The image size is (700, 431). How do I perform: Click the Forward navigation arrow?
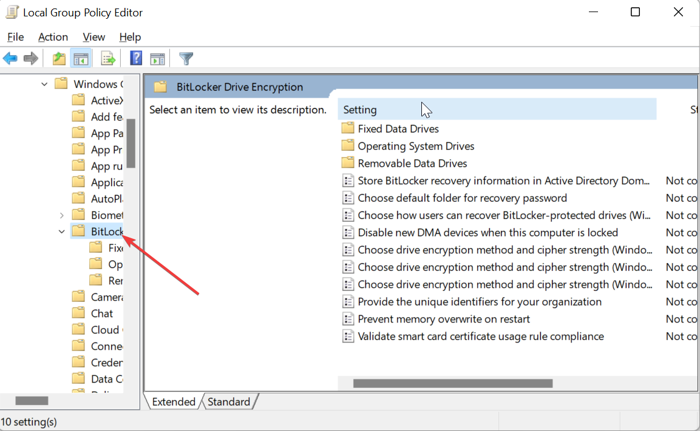click(x=29, y=58)
